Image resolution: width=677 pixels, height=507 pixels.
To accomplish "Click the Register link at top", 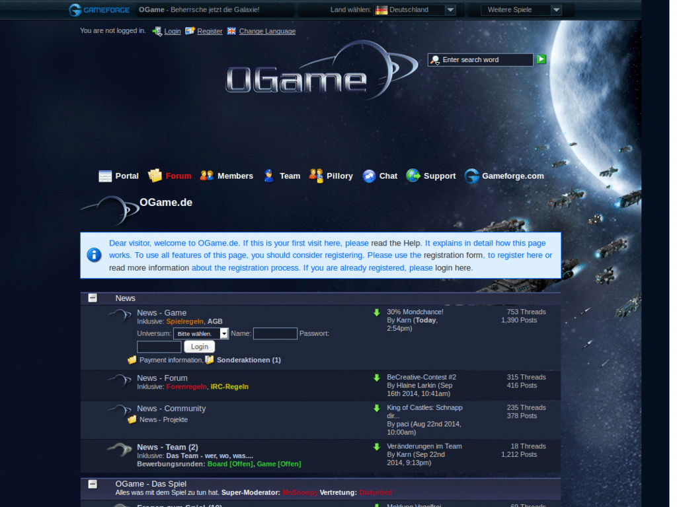I will [x=210, y=31].
